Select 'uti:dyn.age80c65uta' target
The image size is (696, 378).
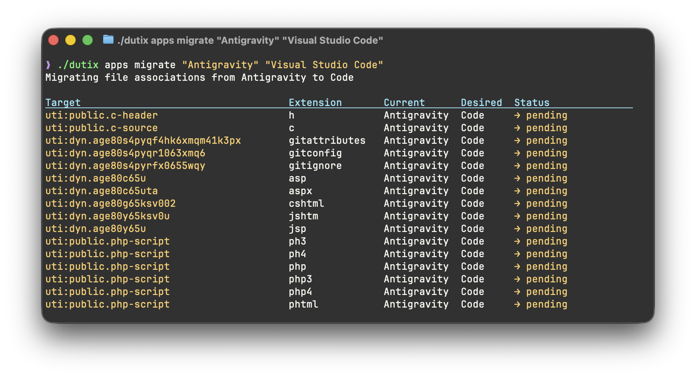pyautogui.click(x=102, y=191)
